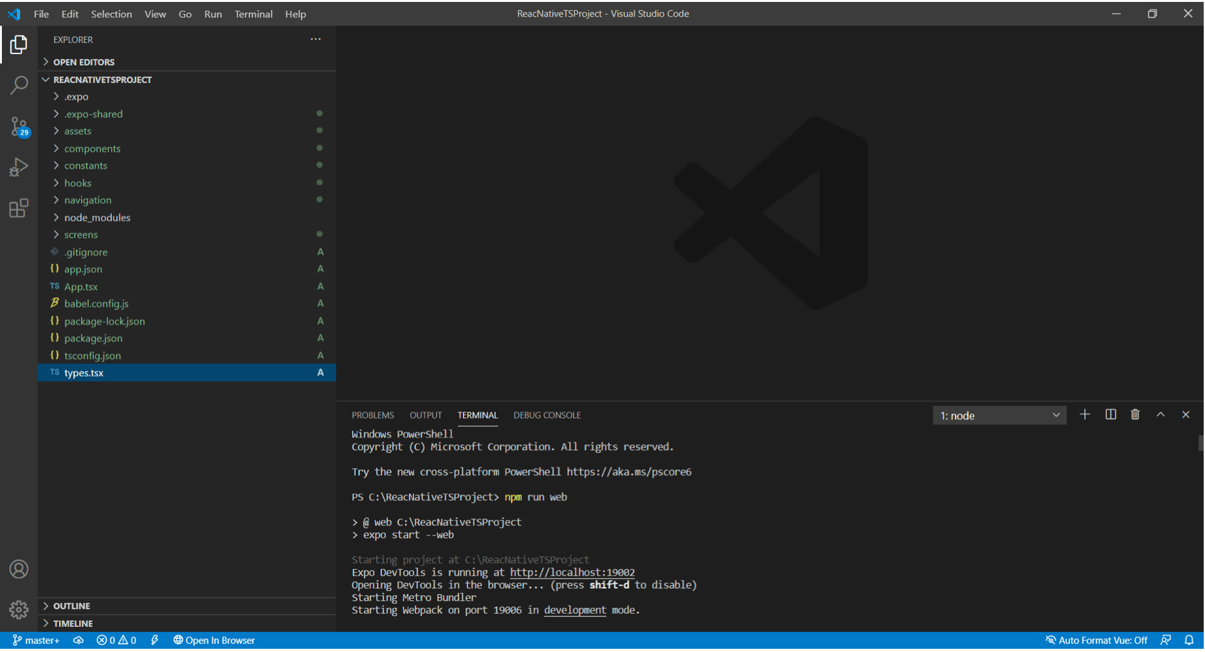Maximize the terminal panel size
Image resolution: width=1205 pixels, height=652 pixels.
click(x=1161, y=415)
